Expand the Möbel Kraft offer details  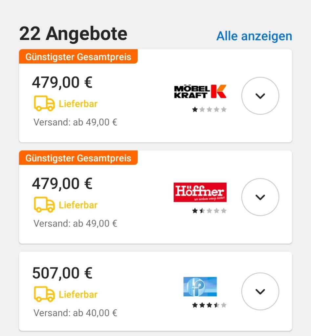click(x=260, y=96)
